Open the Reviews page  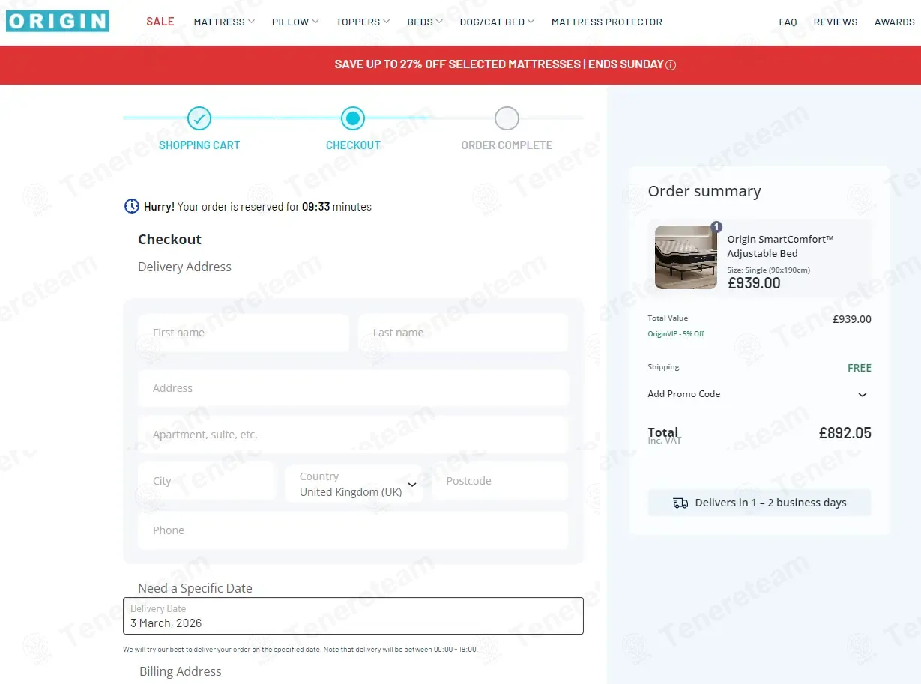[836, 22]
